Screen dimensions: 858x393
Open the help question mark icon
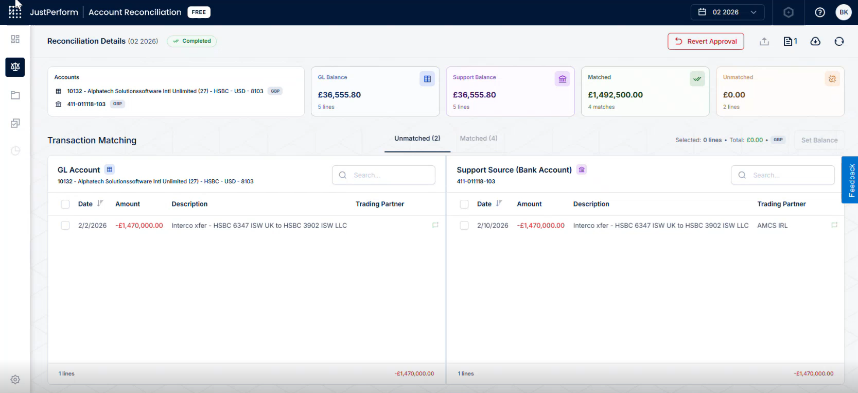[820, 12]
